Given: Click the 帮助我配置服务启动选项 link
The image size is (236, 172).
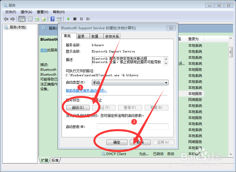Looking at the screenshot, I should click(86, 91).
